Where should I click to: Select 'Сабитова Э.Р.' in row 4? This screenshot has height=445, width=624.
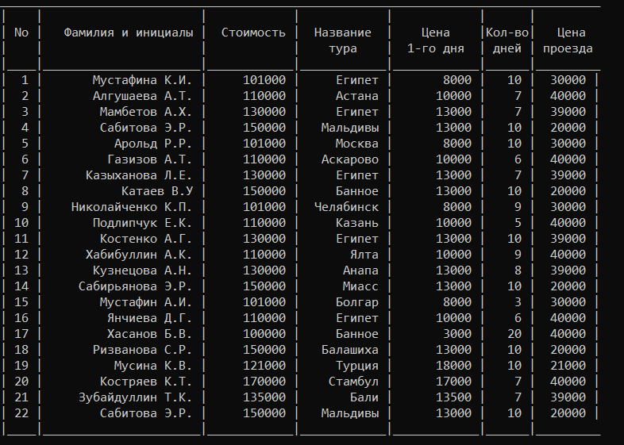pyautogui.click(x=146, y=128)
